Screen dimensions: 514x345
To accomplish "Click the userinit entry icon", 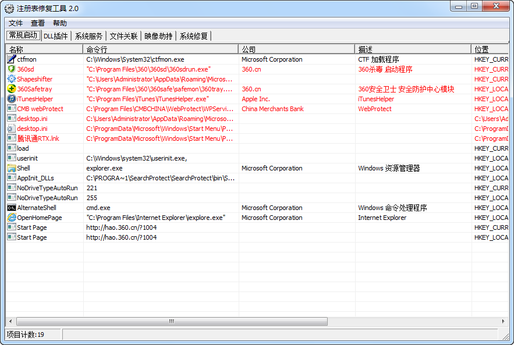I will (x=12, y=158).
